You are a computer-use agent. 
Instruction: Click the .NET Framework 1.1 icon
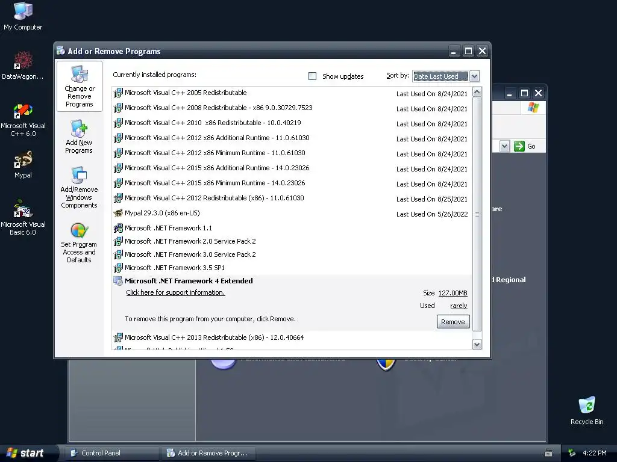(x=118, y=228)
